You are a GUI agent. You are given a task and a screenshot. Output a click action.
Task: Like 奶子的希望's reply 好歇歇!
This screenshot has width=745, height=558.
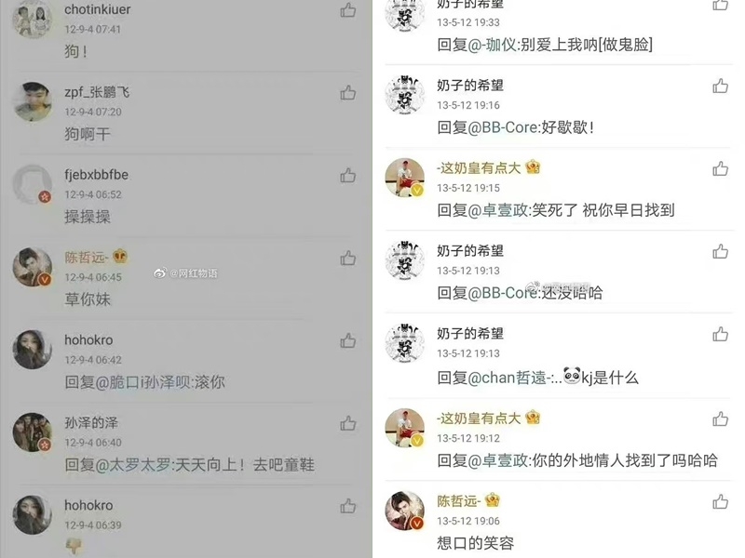(x=720, y=86)
